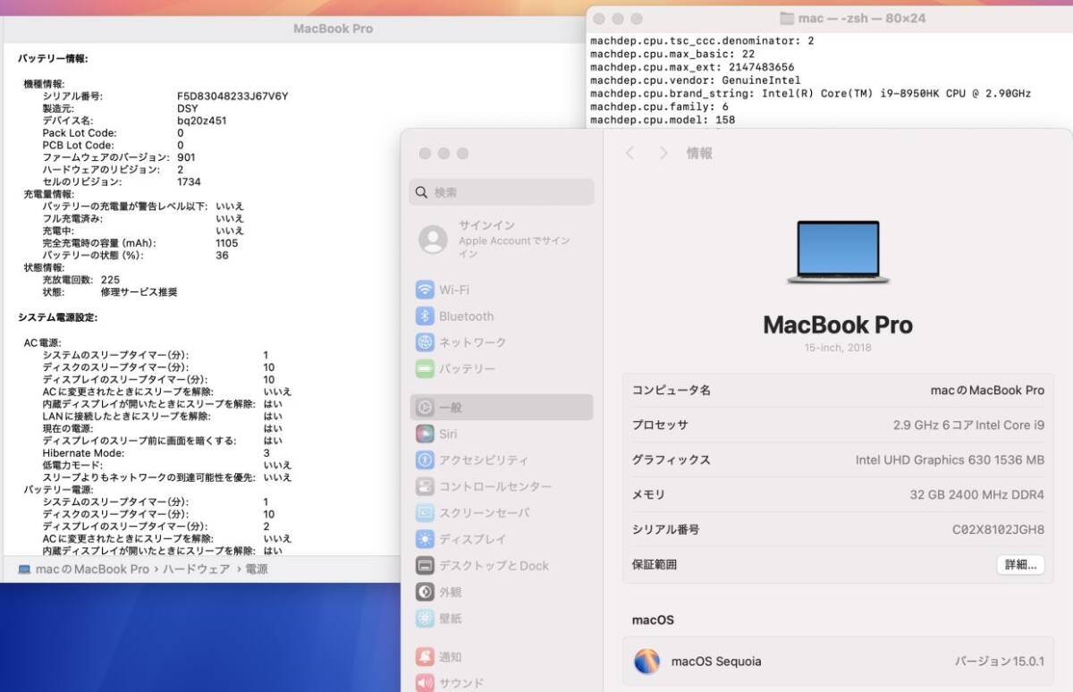This screenshot has height=692, width=1073.
Task: Click Hibernate Mode value 3
Action: (266, 453)
